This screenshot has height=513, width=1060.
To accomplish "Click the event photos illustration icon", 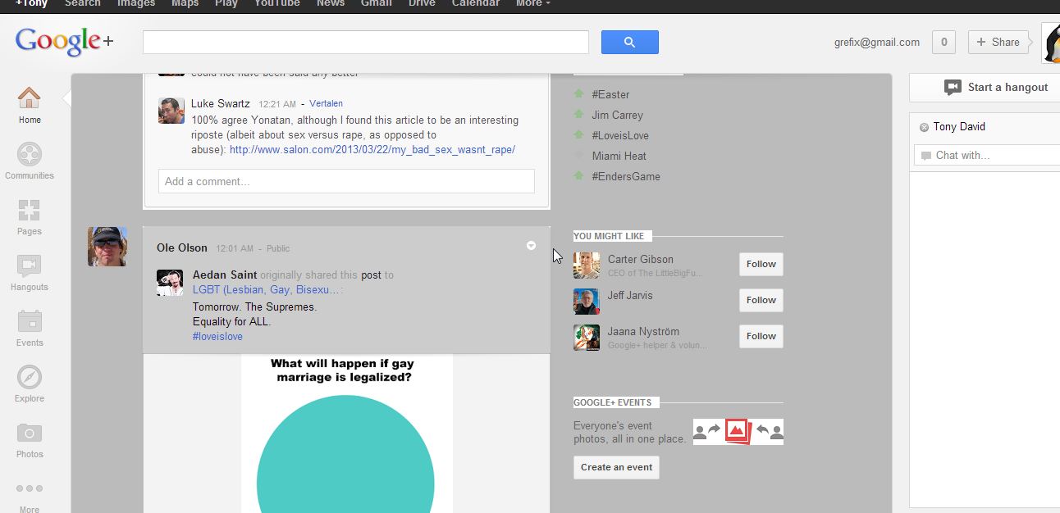I will [738, 431].
